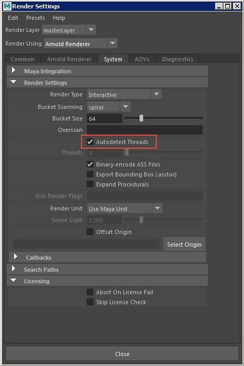Expand the Callbacks section

pos(15,257)
